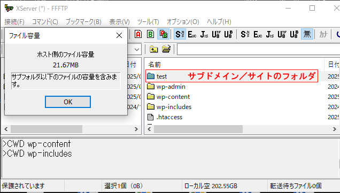Select EUC in the second encoding group
Image resolution: width=340 pixels, height=193 pixels.
pyautogui.click(x=258, y=34)
